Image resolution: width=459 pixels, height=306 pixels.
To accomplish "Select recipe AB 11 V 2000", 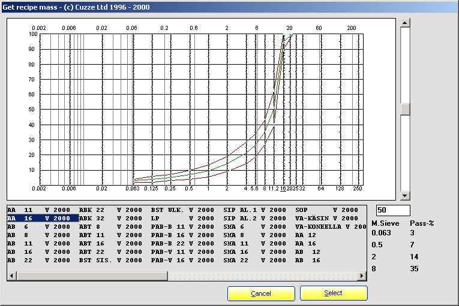I will click(39, 244).
